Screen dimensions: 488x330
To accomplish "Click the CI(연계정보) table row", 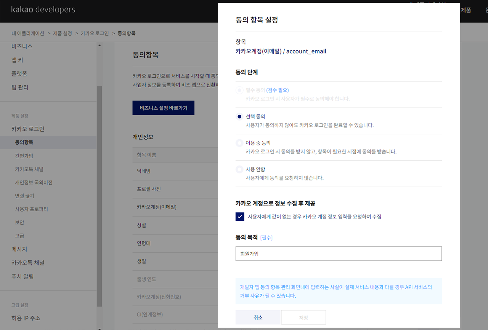I will point(175,315).
